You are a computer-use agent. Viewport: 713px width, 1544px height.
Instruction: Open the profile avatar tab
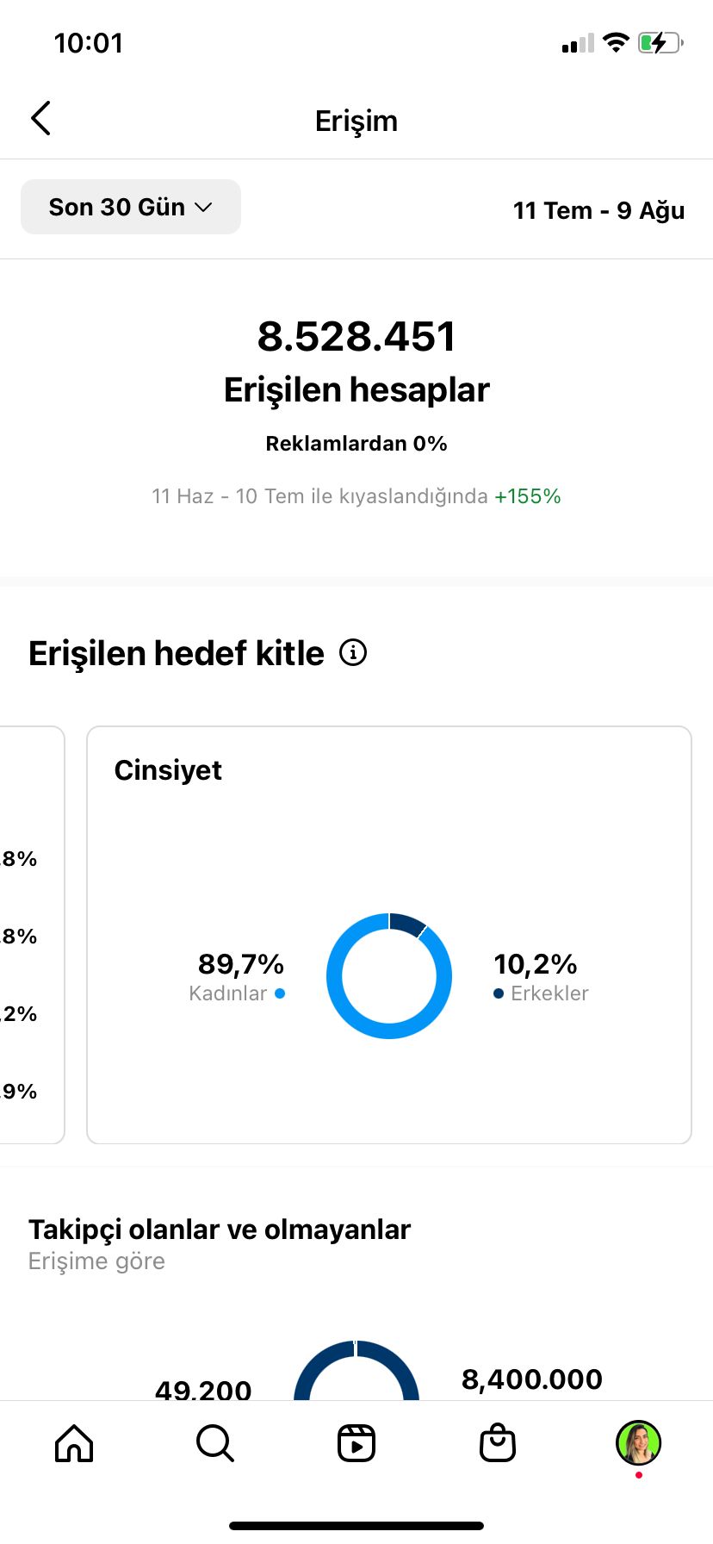click(x=638, y=1443)
